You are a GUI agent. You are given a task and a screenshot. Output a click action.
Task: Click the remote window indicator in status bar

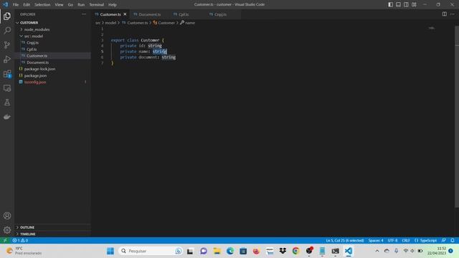pyautogui.click(x=5, y=241)
